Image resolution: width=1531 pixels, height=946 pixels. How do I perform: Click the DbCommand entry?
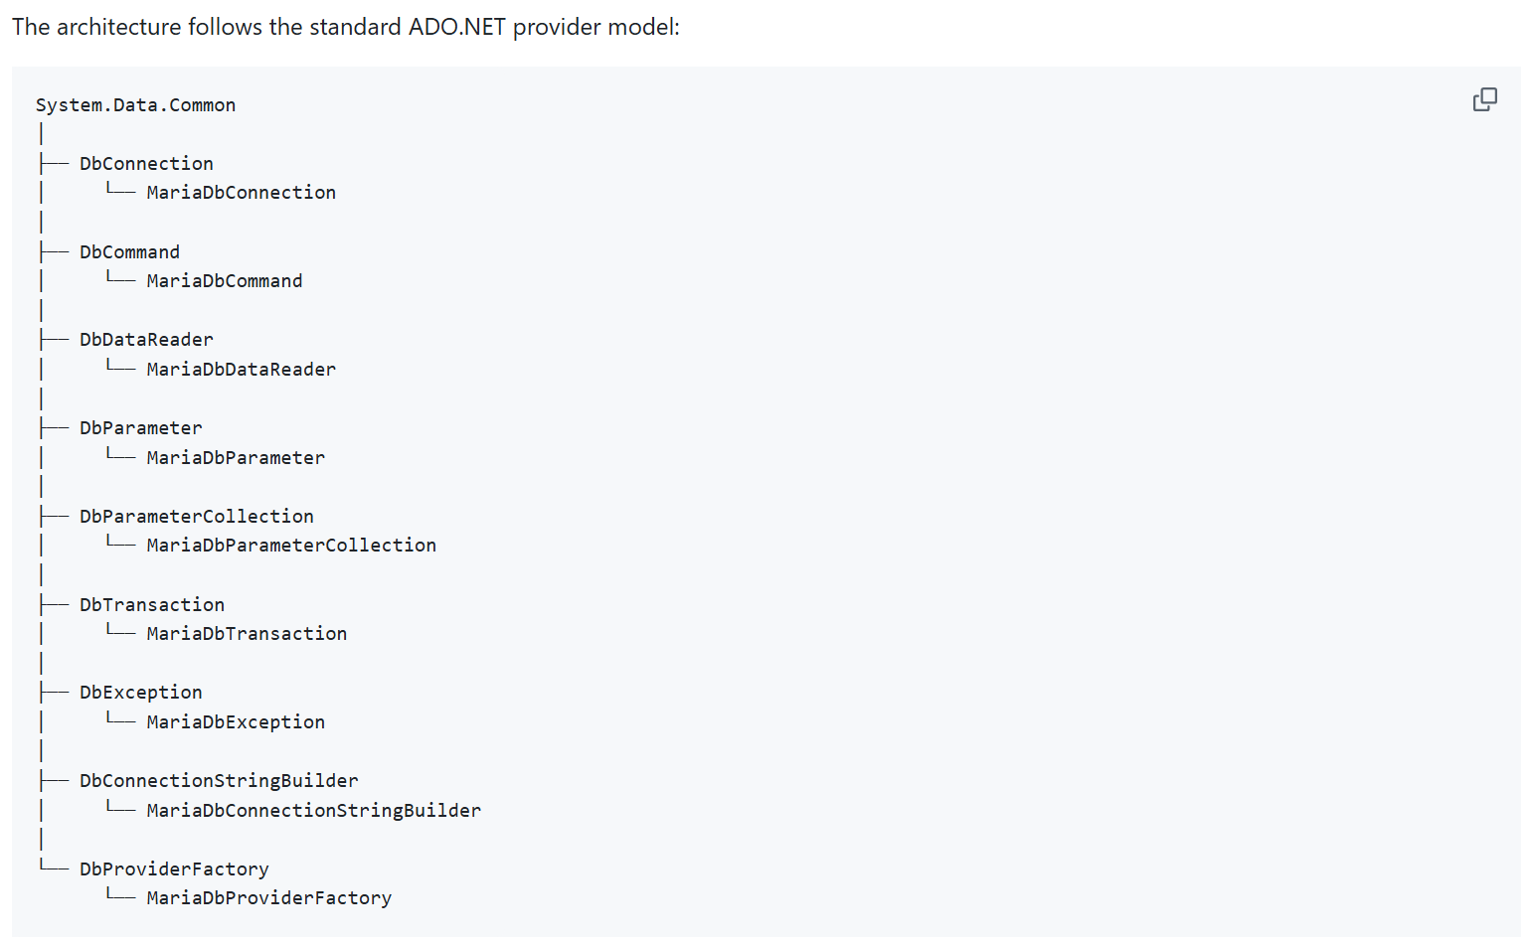click(x=129, y=252)
